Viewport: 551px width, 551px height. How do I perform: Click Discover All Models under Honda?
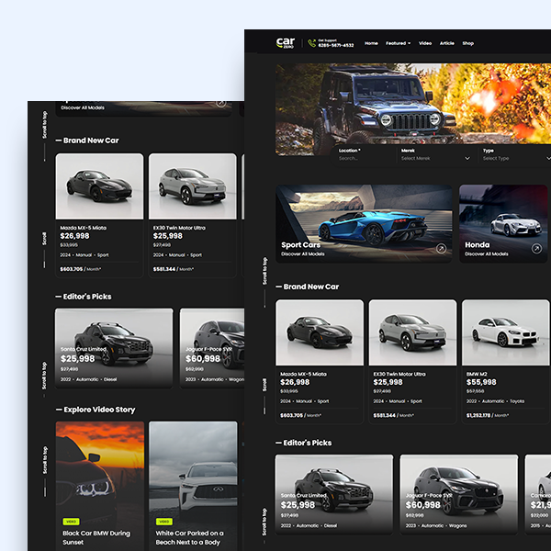487,254
